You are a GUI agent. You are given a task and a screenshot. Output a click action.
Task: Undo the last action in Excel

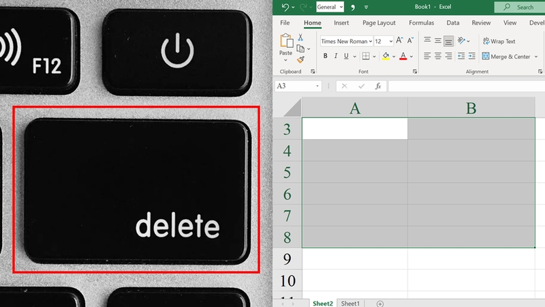click(285, 7)
